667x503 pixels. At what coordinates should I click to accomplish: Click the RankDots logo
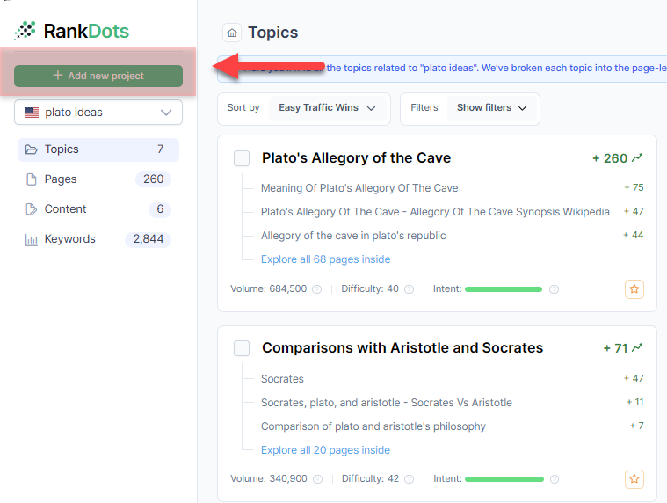pos(72,32)
